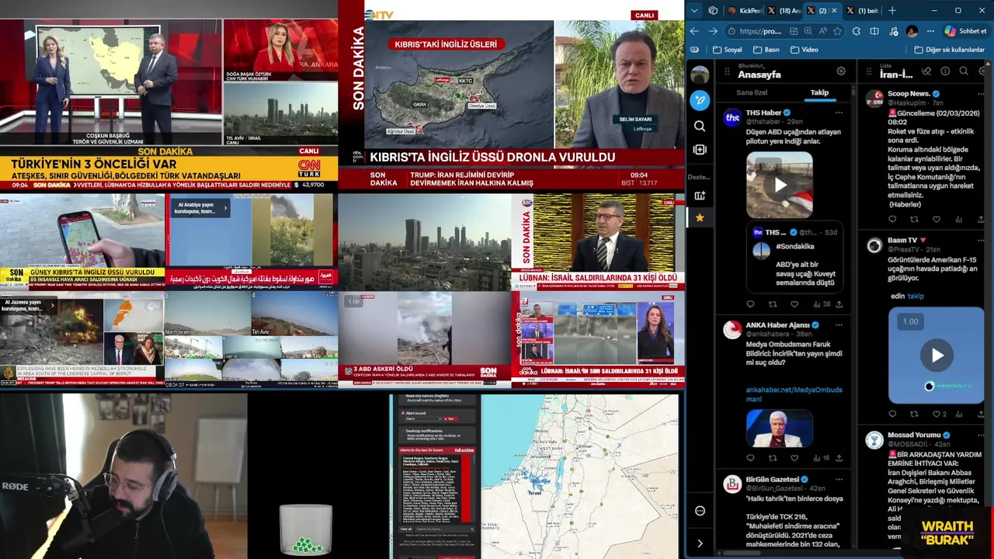
Task: Open Anasayfa column settings gear
Action: [x=841, y=71]
